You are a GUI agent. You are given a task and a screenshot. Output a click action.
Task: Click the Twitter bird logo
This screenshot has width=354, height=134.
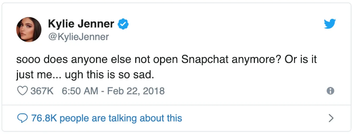coord(330,24)
